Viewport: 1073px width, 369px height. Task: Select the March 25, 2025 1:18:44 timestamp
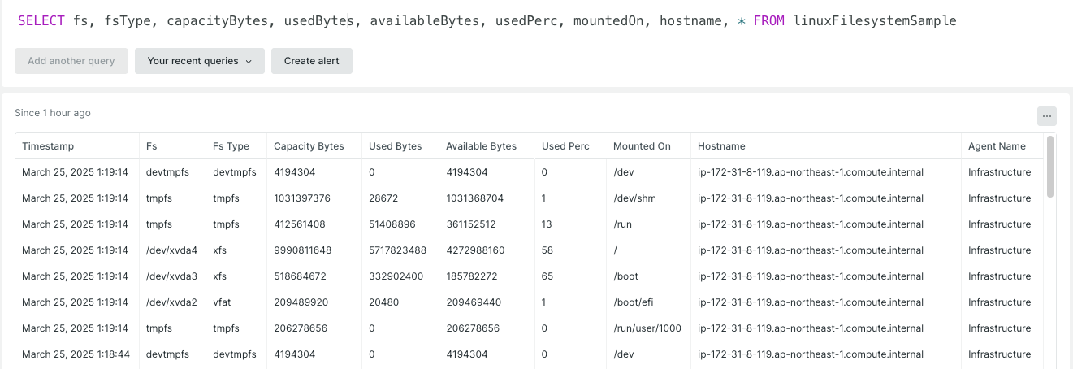[x=76, y=354]
